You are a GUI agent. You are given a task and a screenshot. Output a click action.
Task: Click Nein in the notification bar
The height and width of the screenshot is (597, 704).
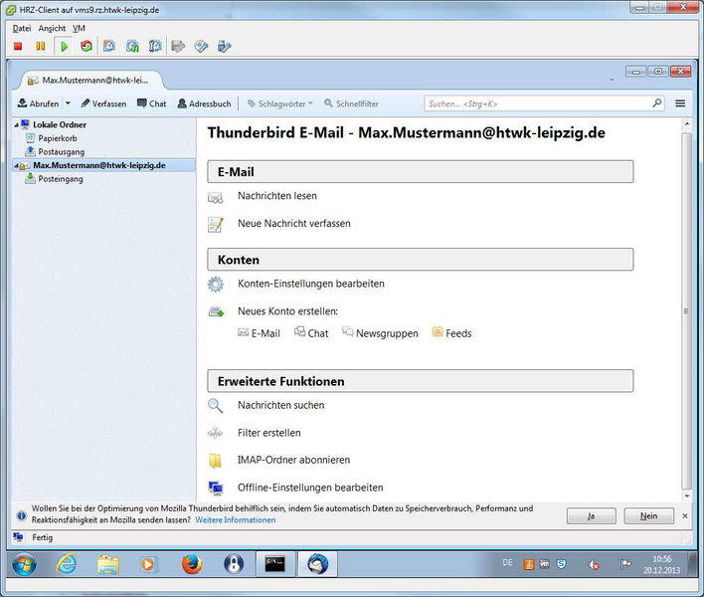click(x=648, y=516)
